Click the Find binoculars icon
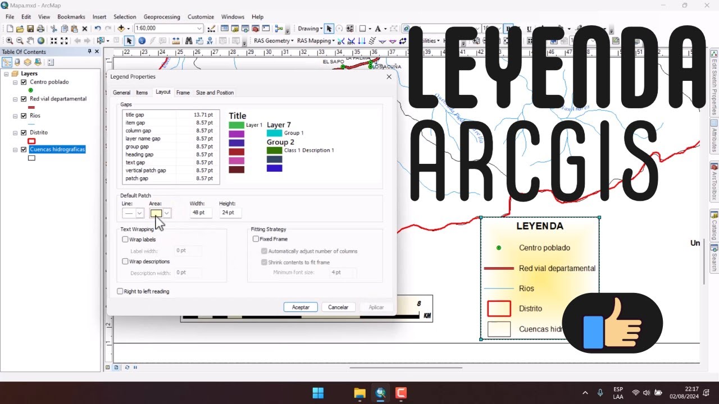This screenshot has width=719, height=404. point(188,40)
